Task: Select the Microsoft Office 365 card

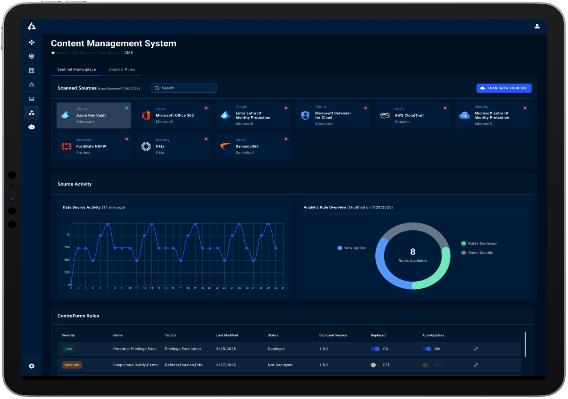Action: (174, 116)
